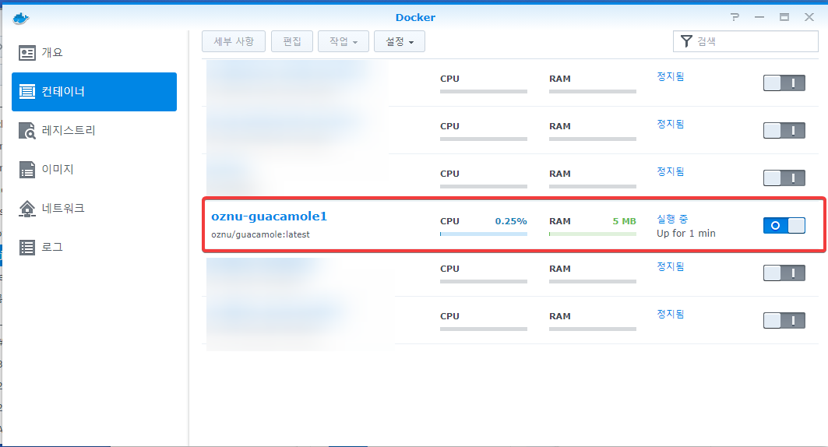828x447 pixels.
Task: Click 실행 중 running status text
Action: point(672,219)
